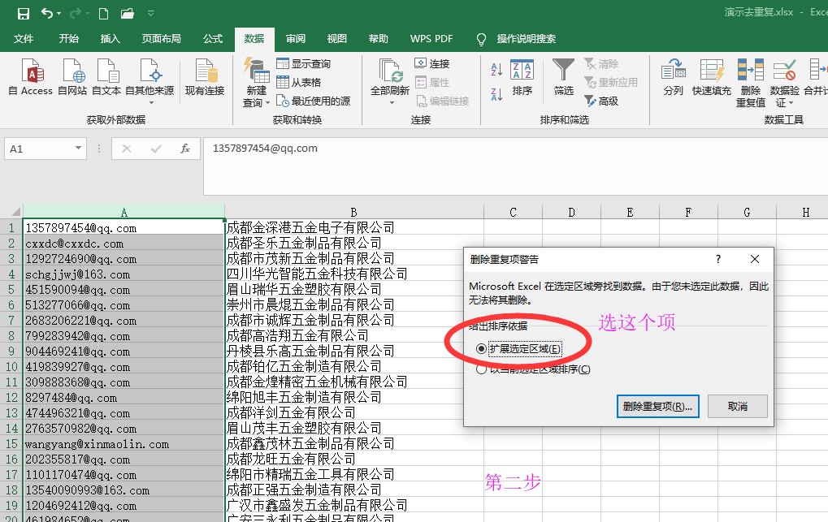Switch to the 审阅 tab
The width and height of the screenshot is (828, 522).
point(296,38)
